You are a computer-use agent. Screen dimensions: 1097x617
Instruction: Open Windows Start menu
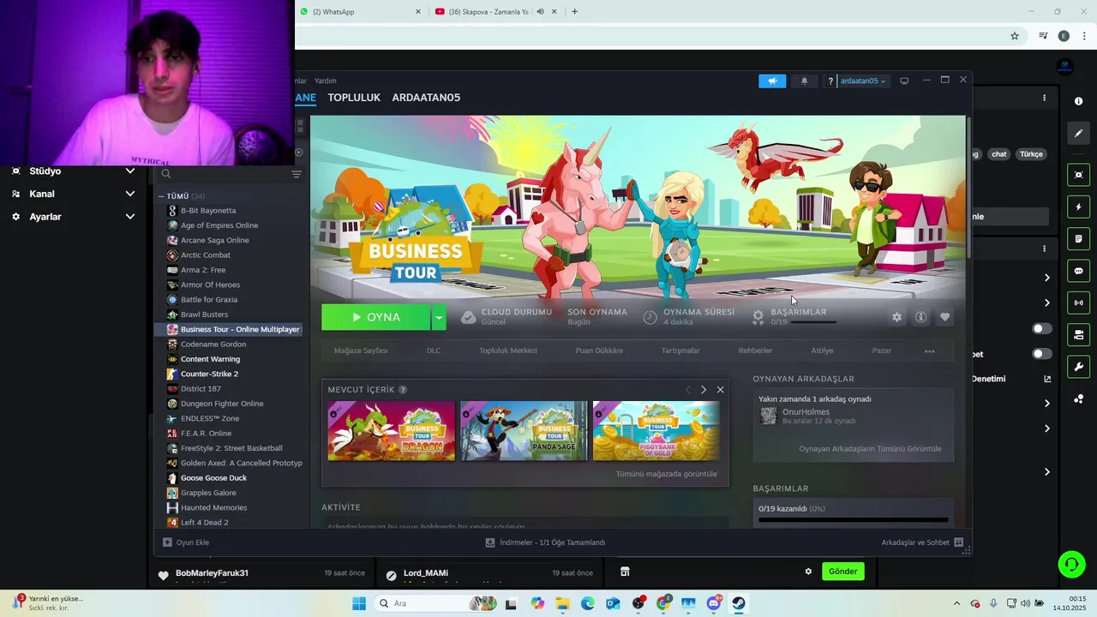(x=358, y=603)
